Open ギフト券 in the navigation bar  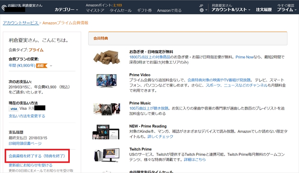(144, 11)
